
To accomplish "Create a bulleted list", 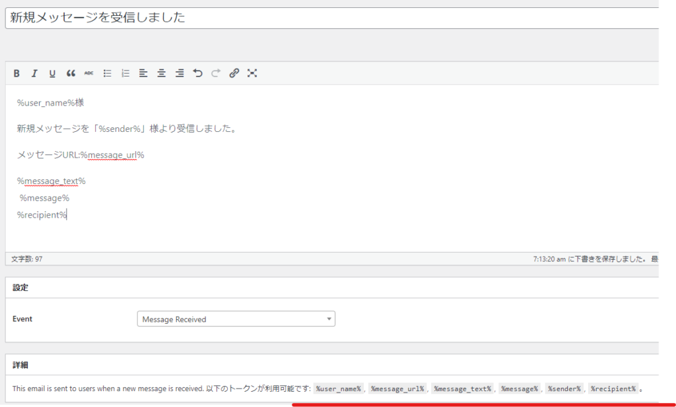I will click(108, 73).
